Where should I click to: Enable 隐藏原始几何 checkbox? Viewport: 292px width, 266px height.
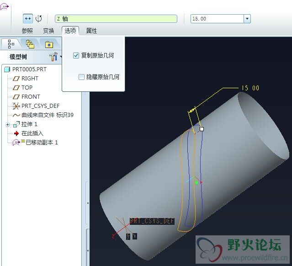(81, 77)
